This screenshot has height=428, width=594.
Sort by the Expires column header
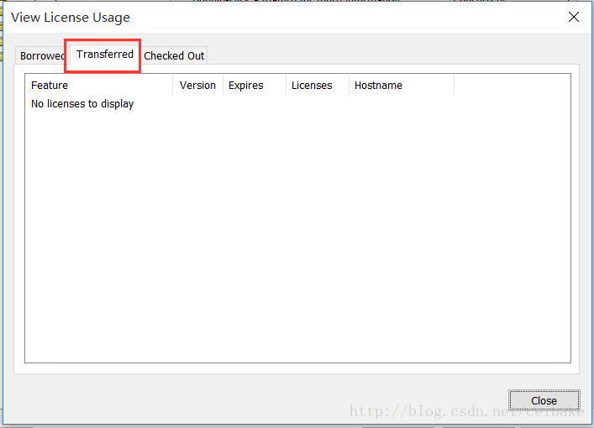[255, 85]
